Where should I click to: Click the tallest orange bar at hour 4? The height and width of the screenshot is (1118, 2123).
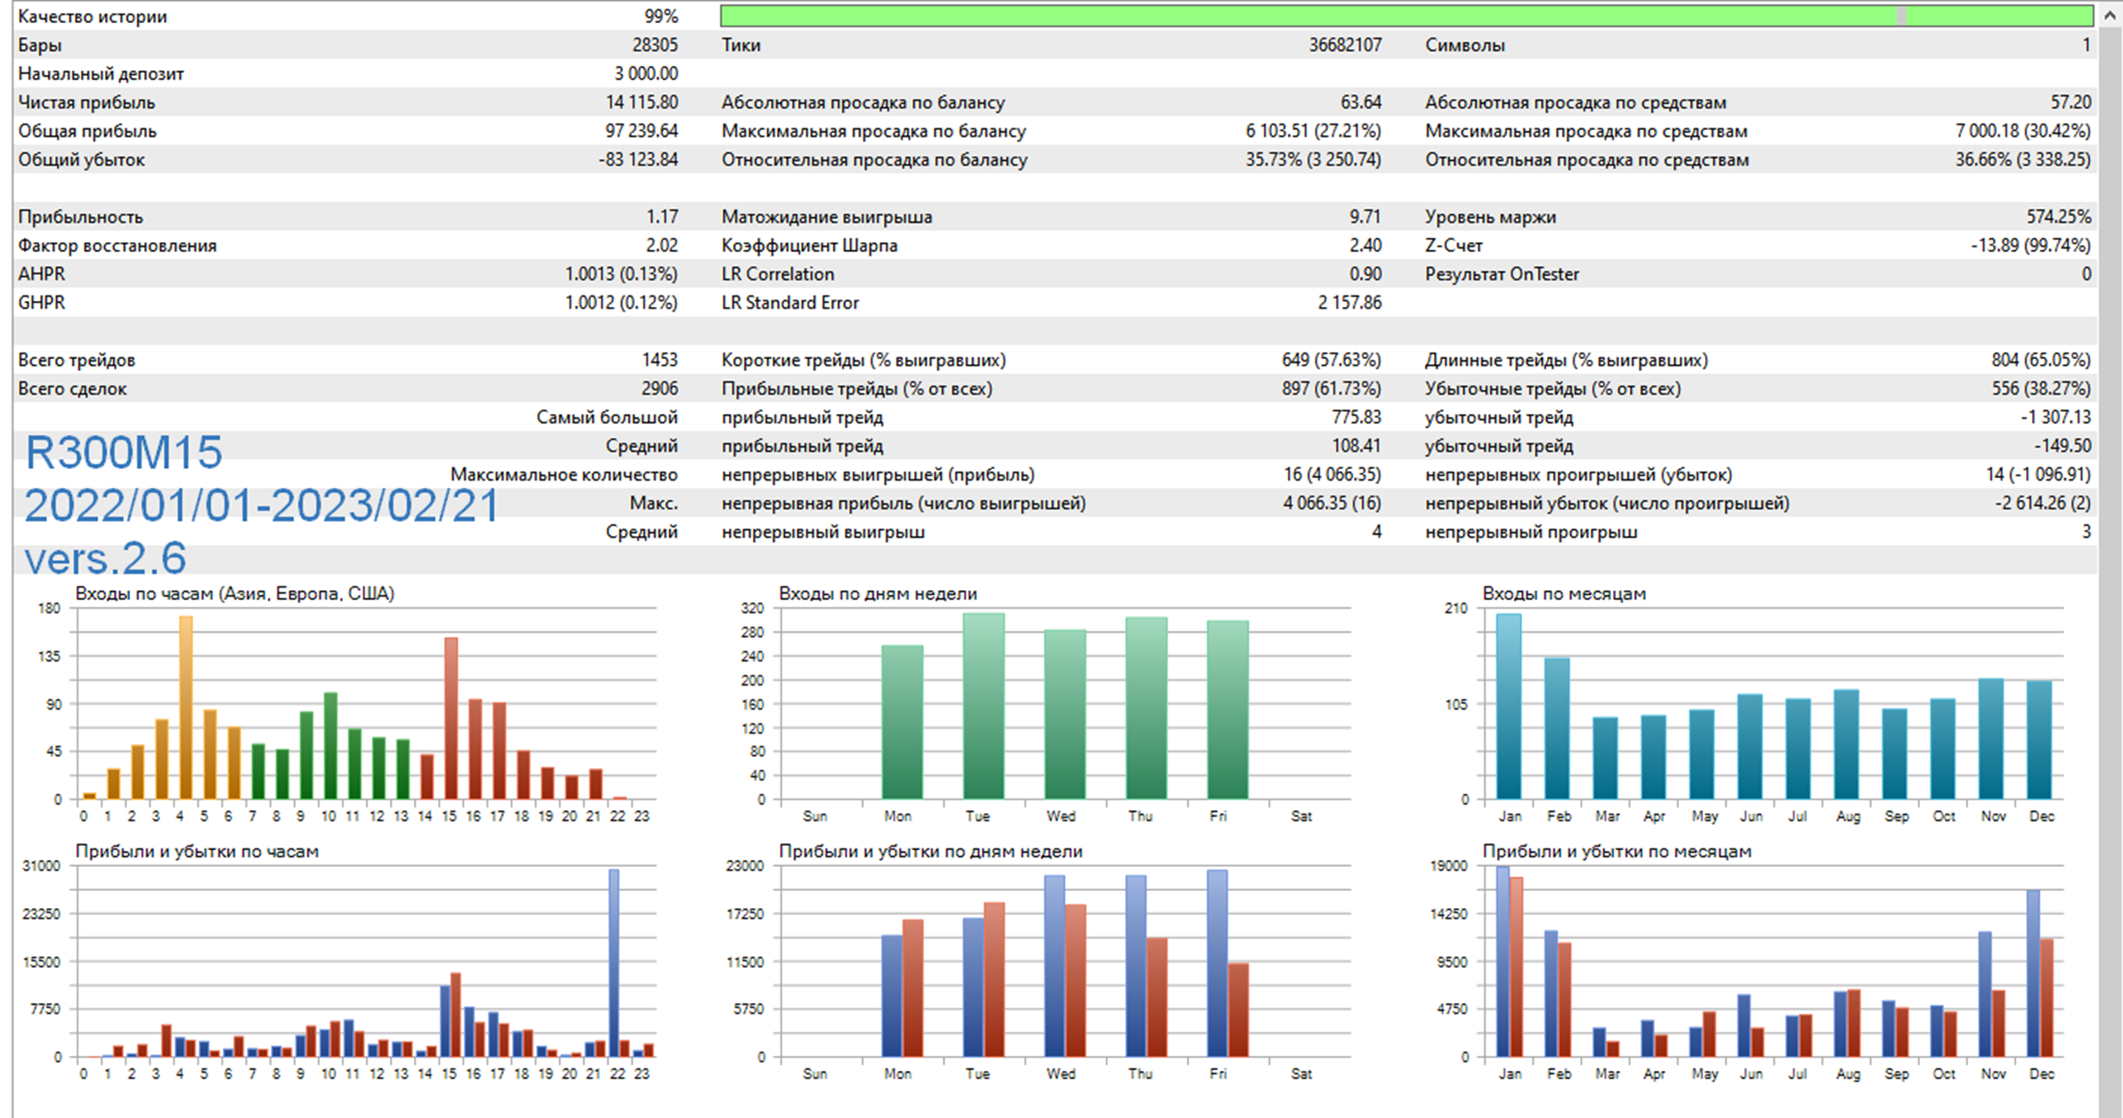click(x=186, y=708)
